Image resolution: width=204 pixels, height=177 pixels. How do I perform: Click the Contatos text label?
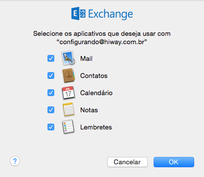click(x=94, y=76)
